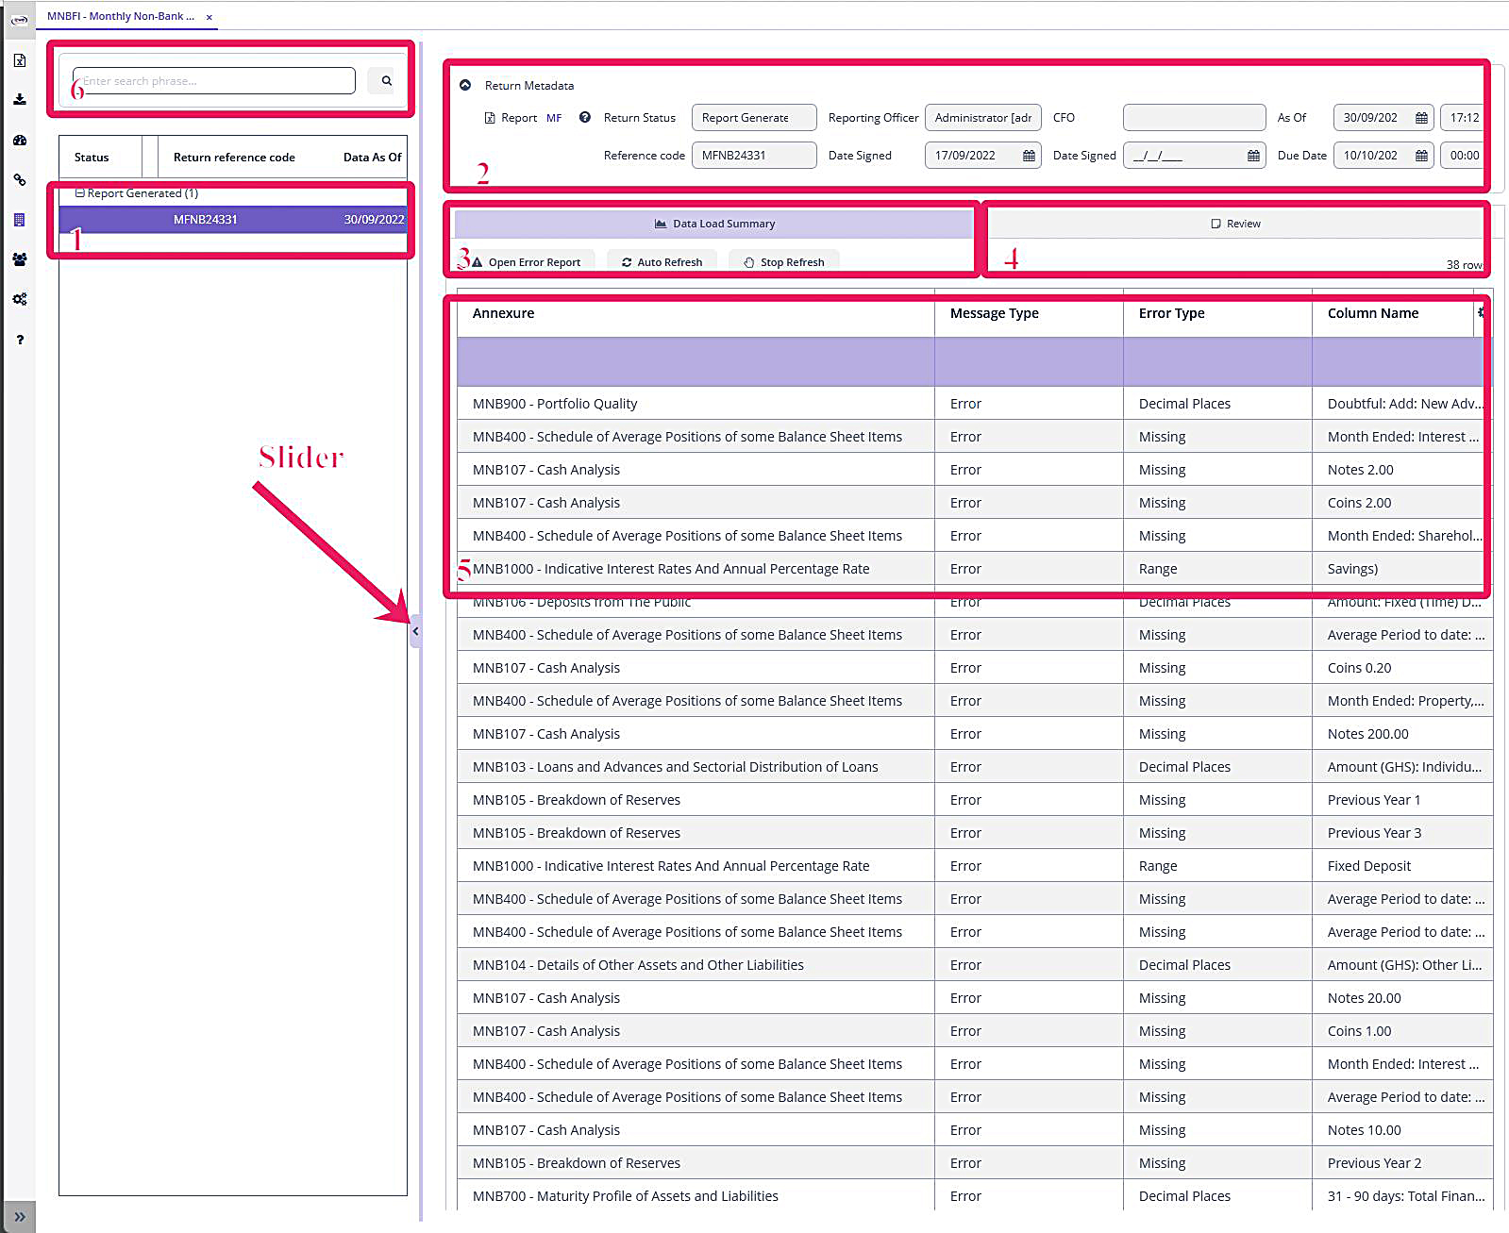This screenshot has height=1233, width=1509.
Task: Open the settings gears sidebar icon
Action: (x=19, y=299)
